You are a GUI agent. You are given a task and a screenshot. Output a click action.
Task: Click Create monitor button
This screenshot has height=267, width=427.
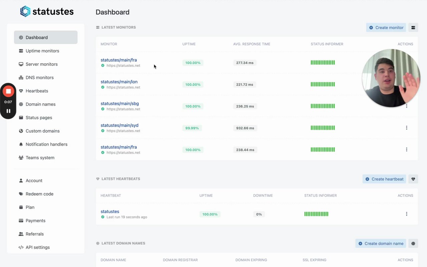(386, 27)
